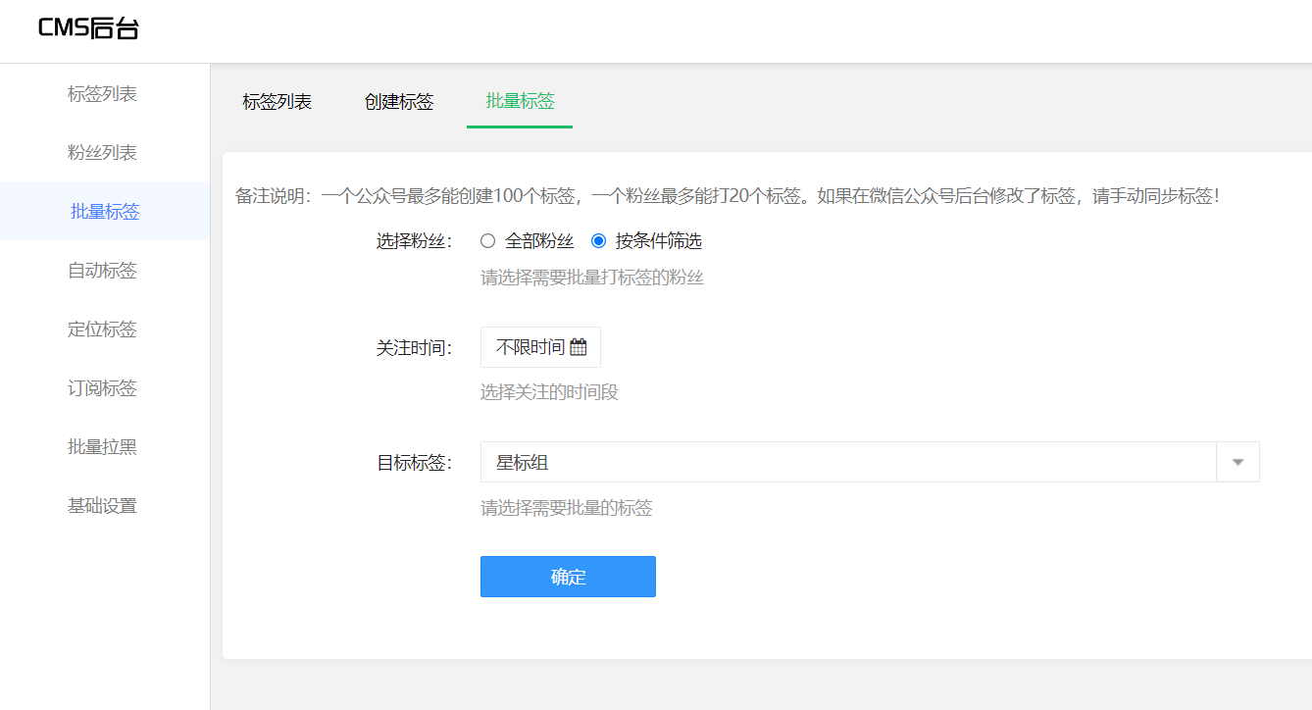Click the 目标标签 field label
The height and width of the screenshot is (710, 1312).
[x=414, y=462]
